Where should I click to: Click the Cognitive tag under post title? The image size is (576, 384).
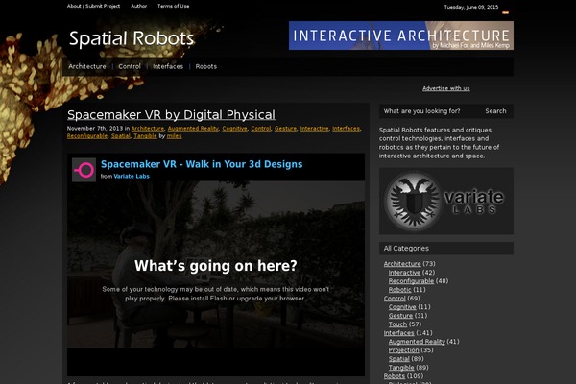tap(235, 129)
